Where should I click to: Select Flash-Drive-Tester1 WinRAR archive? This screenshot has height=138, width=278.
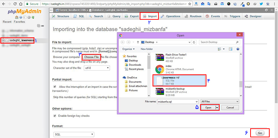tap(179, 58)
